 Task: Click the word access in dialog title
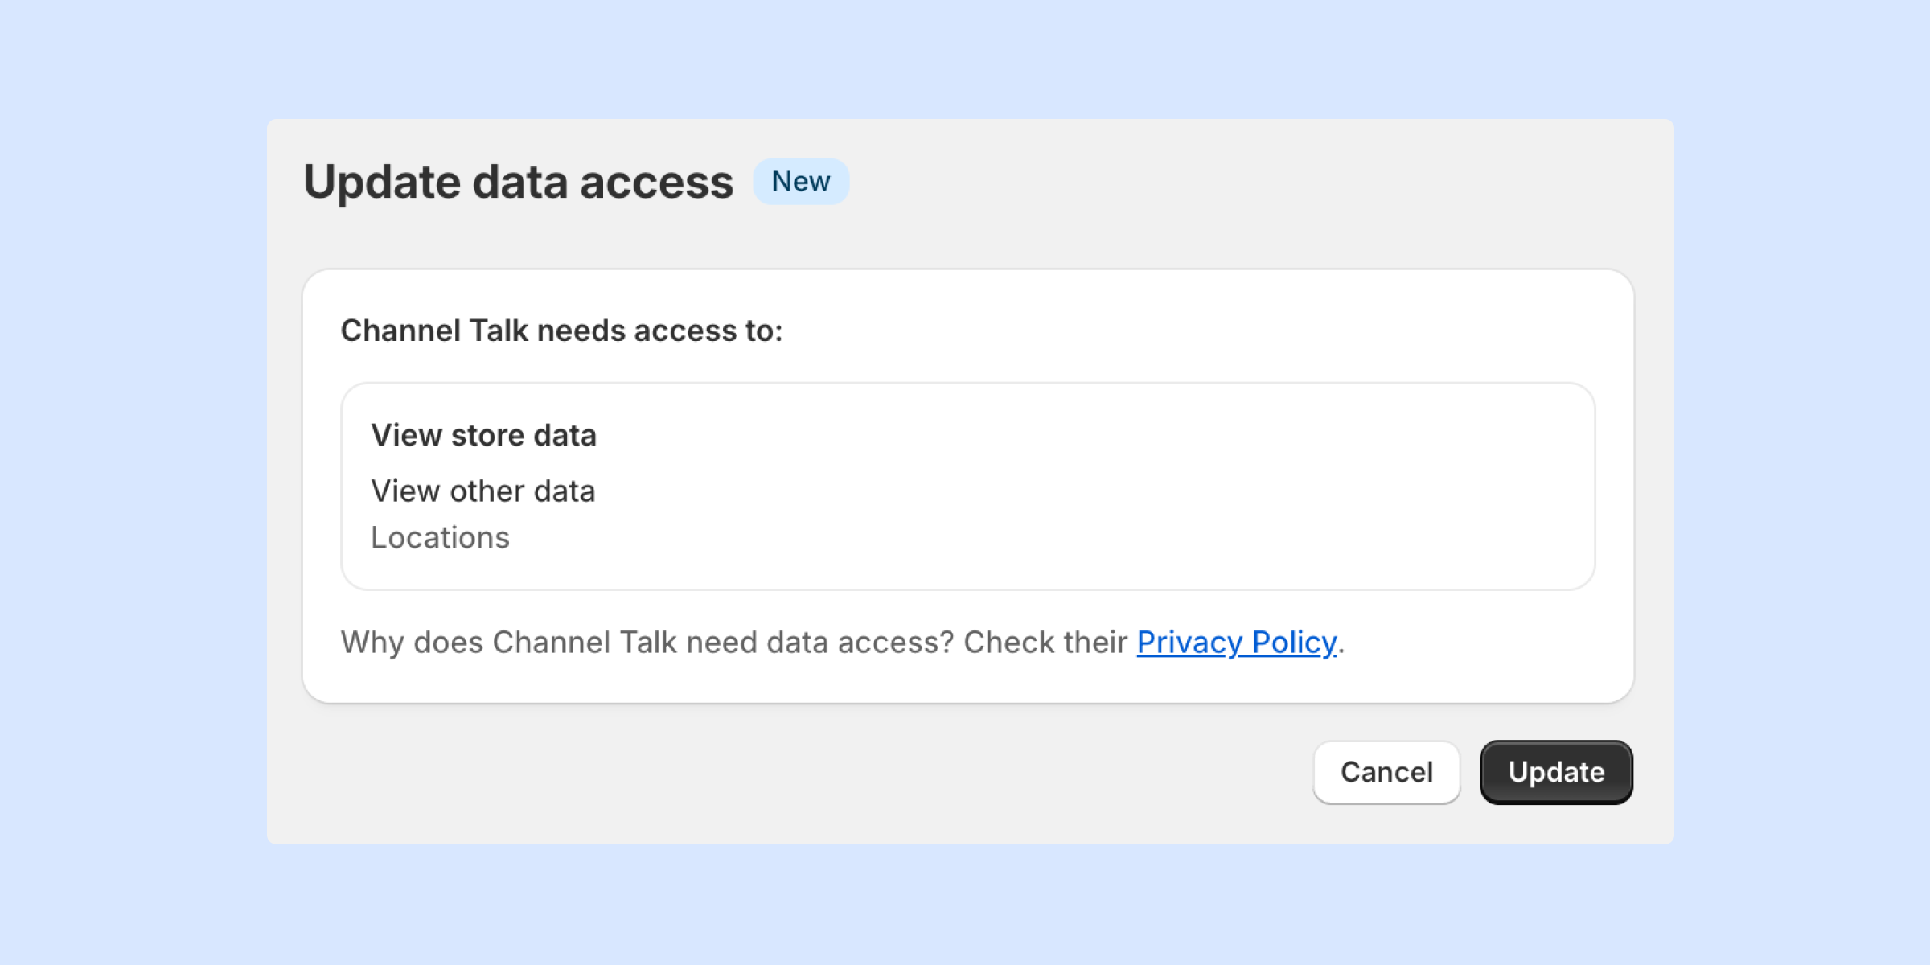[x=656, y=182]
